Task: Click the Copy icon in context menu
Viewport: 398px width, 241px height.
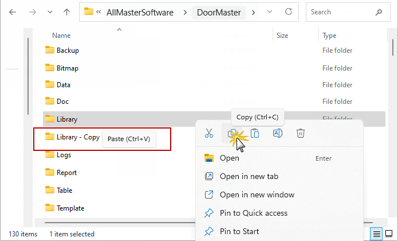Action: 232,134
